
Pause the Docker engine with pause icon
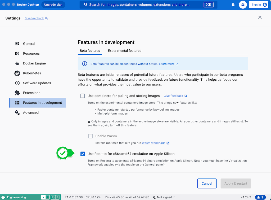(48, 197)
